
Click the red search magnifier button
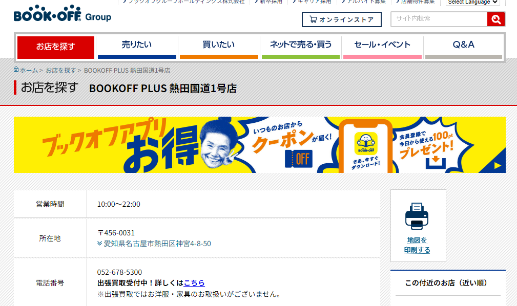(x=495, y=19)
